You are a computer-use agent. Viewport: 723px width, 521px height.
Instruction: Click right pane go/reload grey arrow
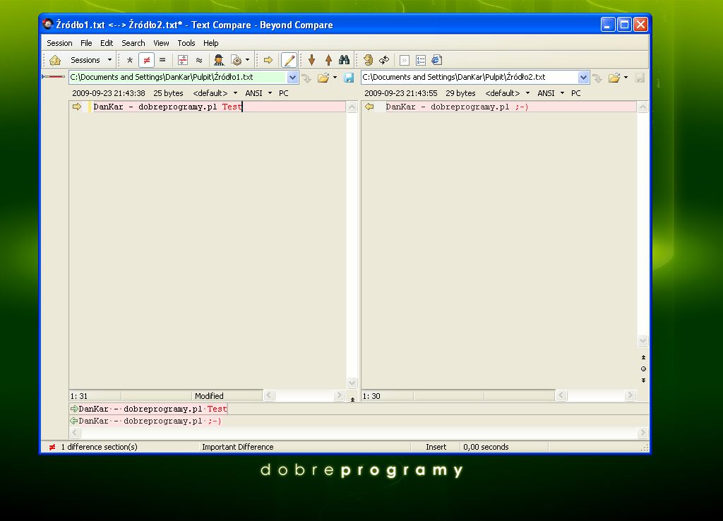coord(597,78)
